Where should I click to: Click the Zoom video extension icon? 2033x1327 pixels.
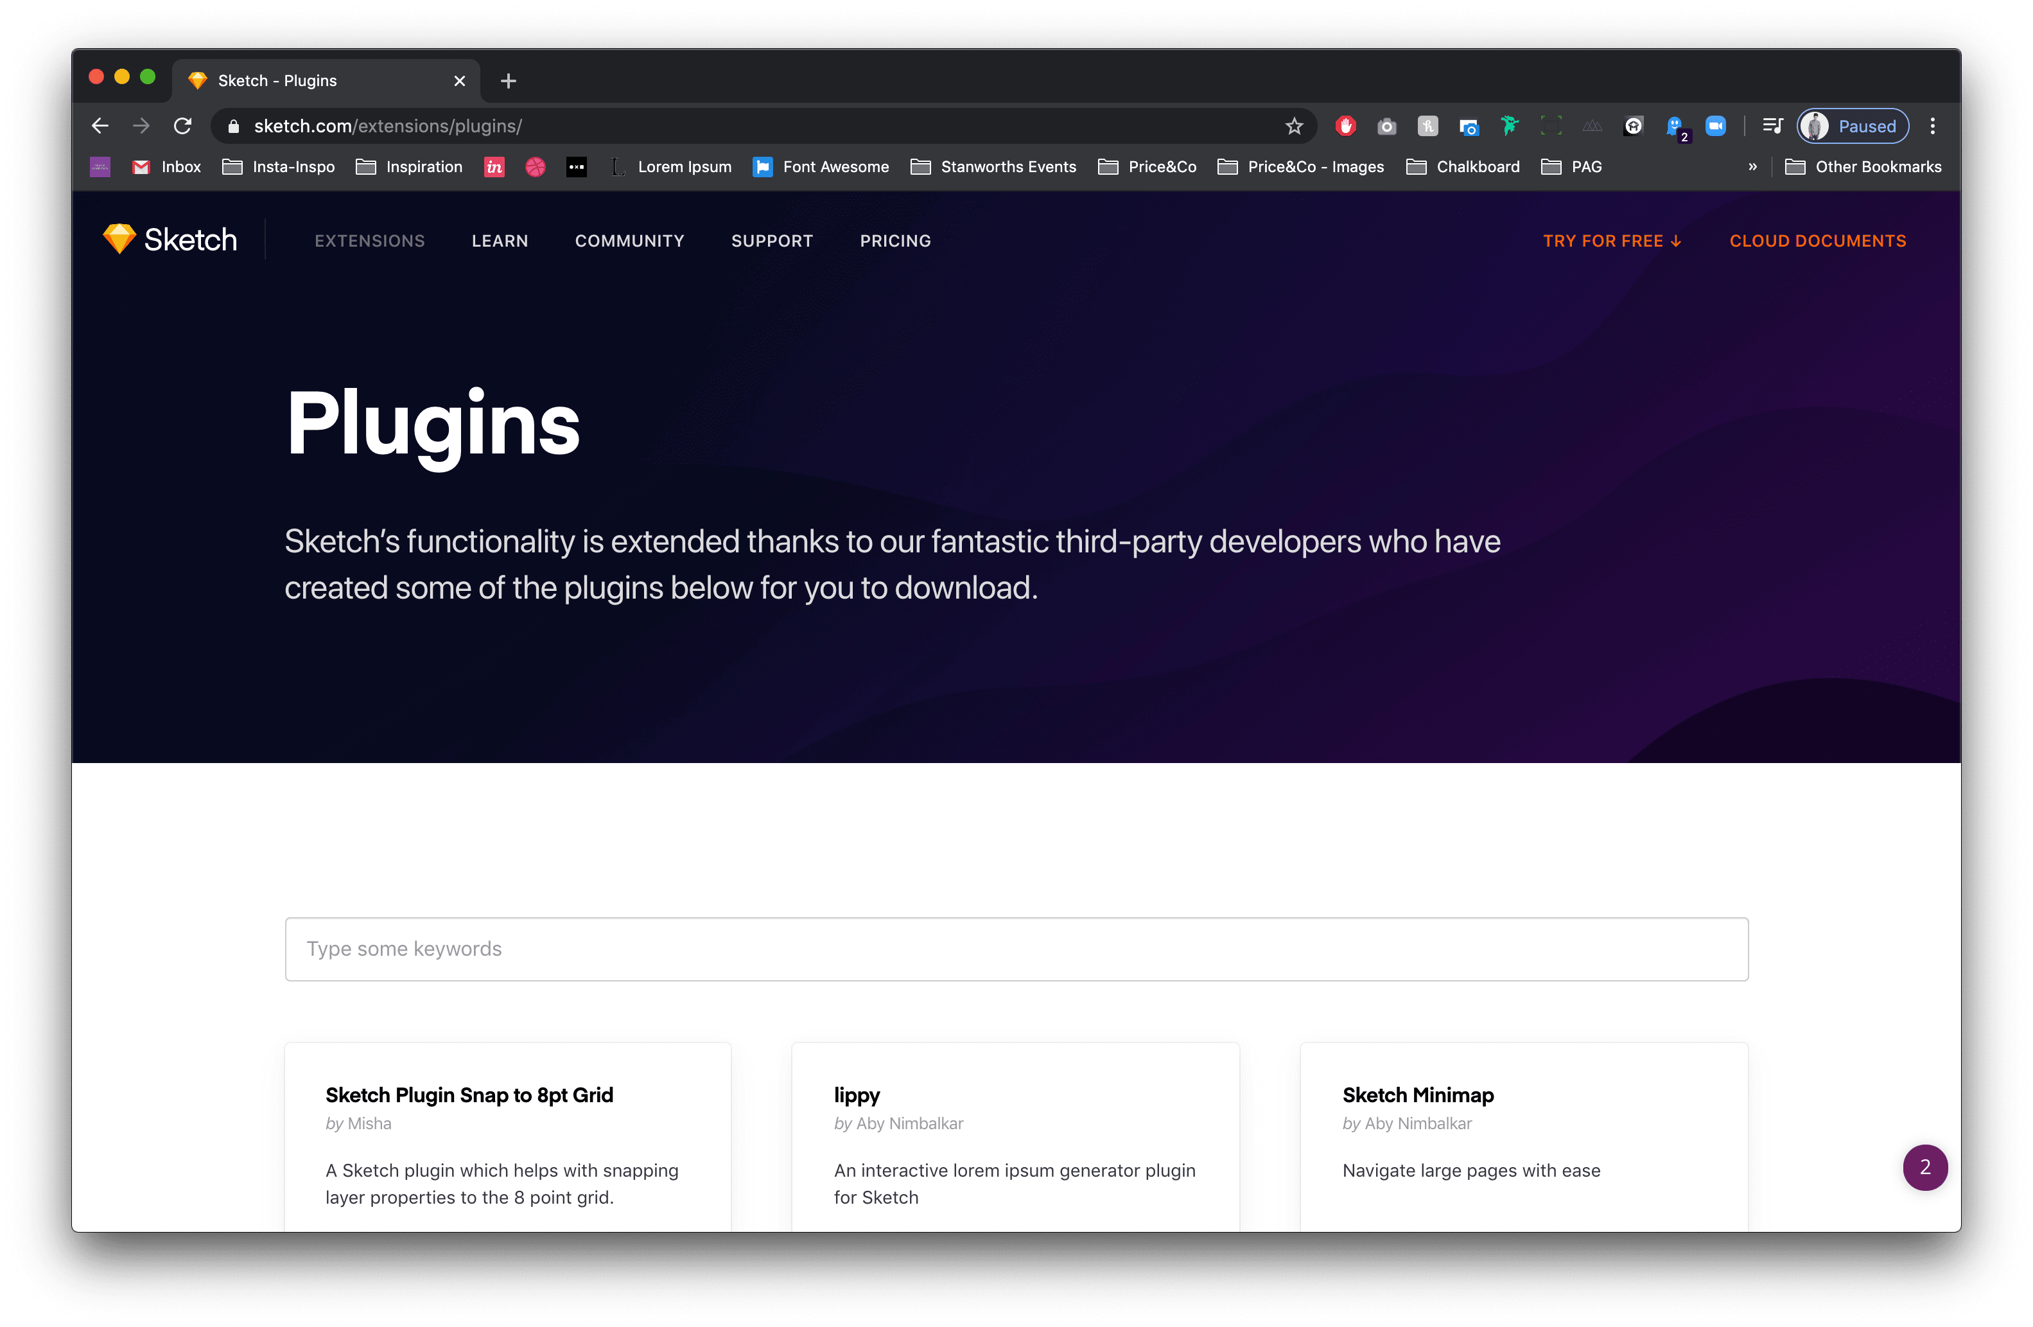tap(1715, 127)
